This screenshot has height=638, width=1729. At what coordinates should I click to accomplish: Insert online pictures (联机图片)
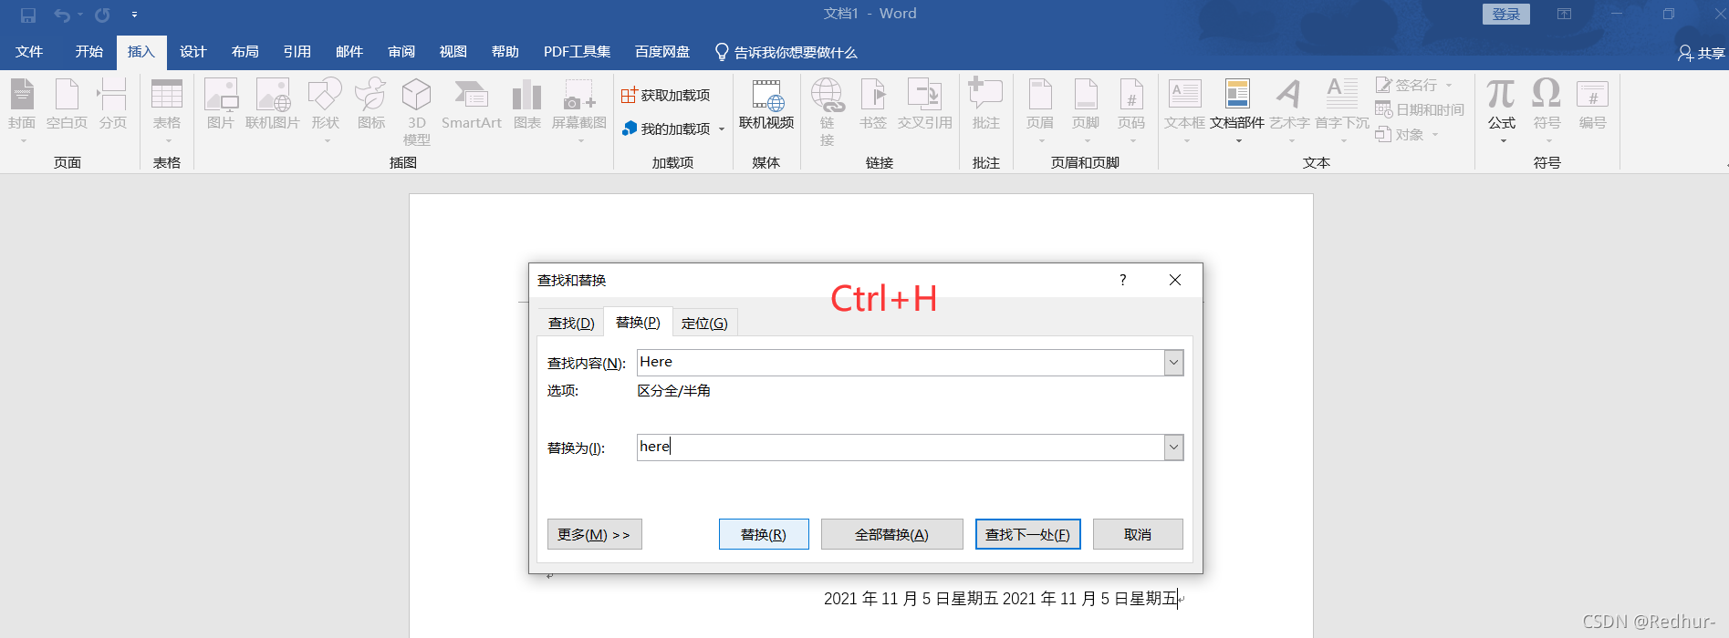pos(273,105)
